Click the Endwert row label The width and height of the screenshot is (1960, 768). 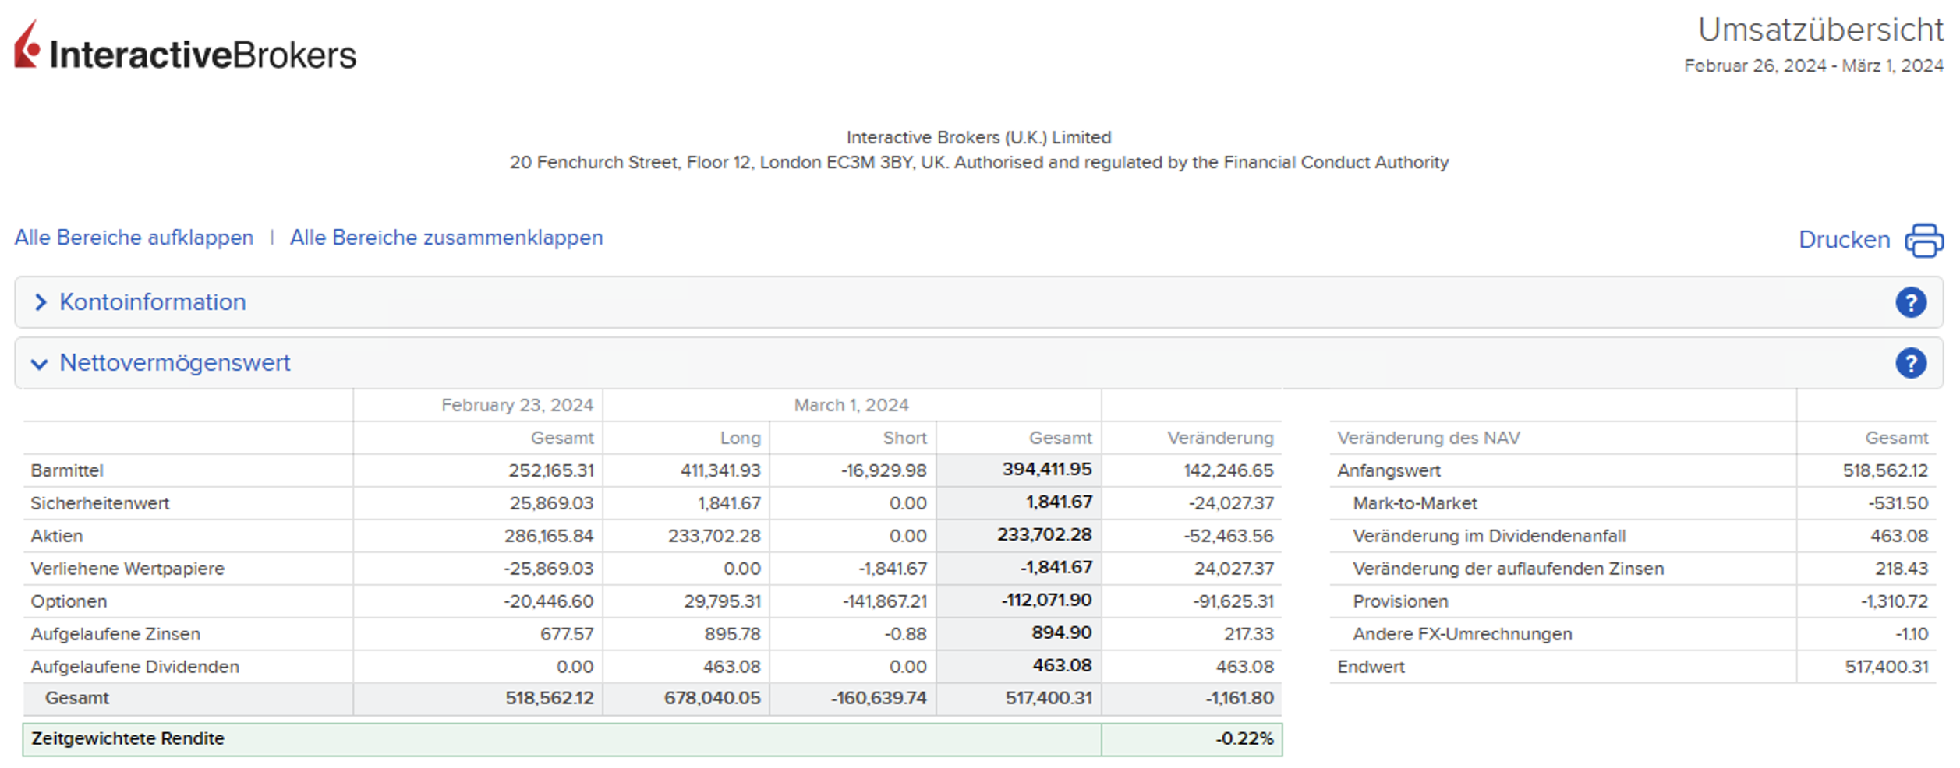coord(1371,667)
